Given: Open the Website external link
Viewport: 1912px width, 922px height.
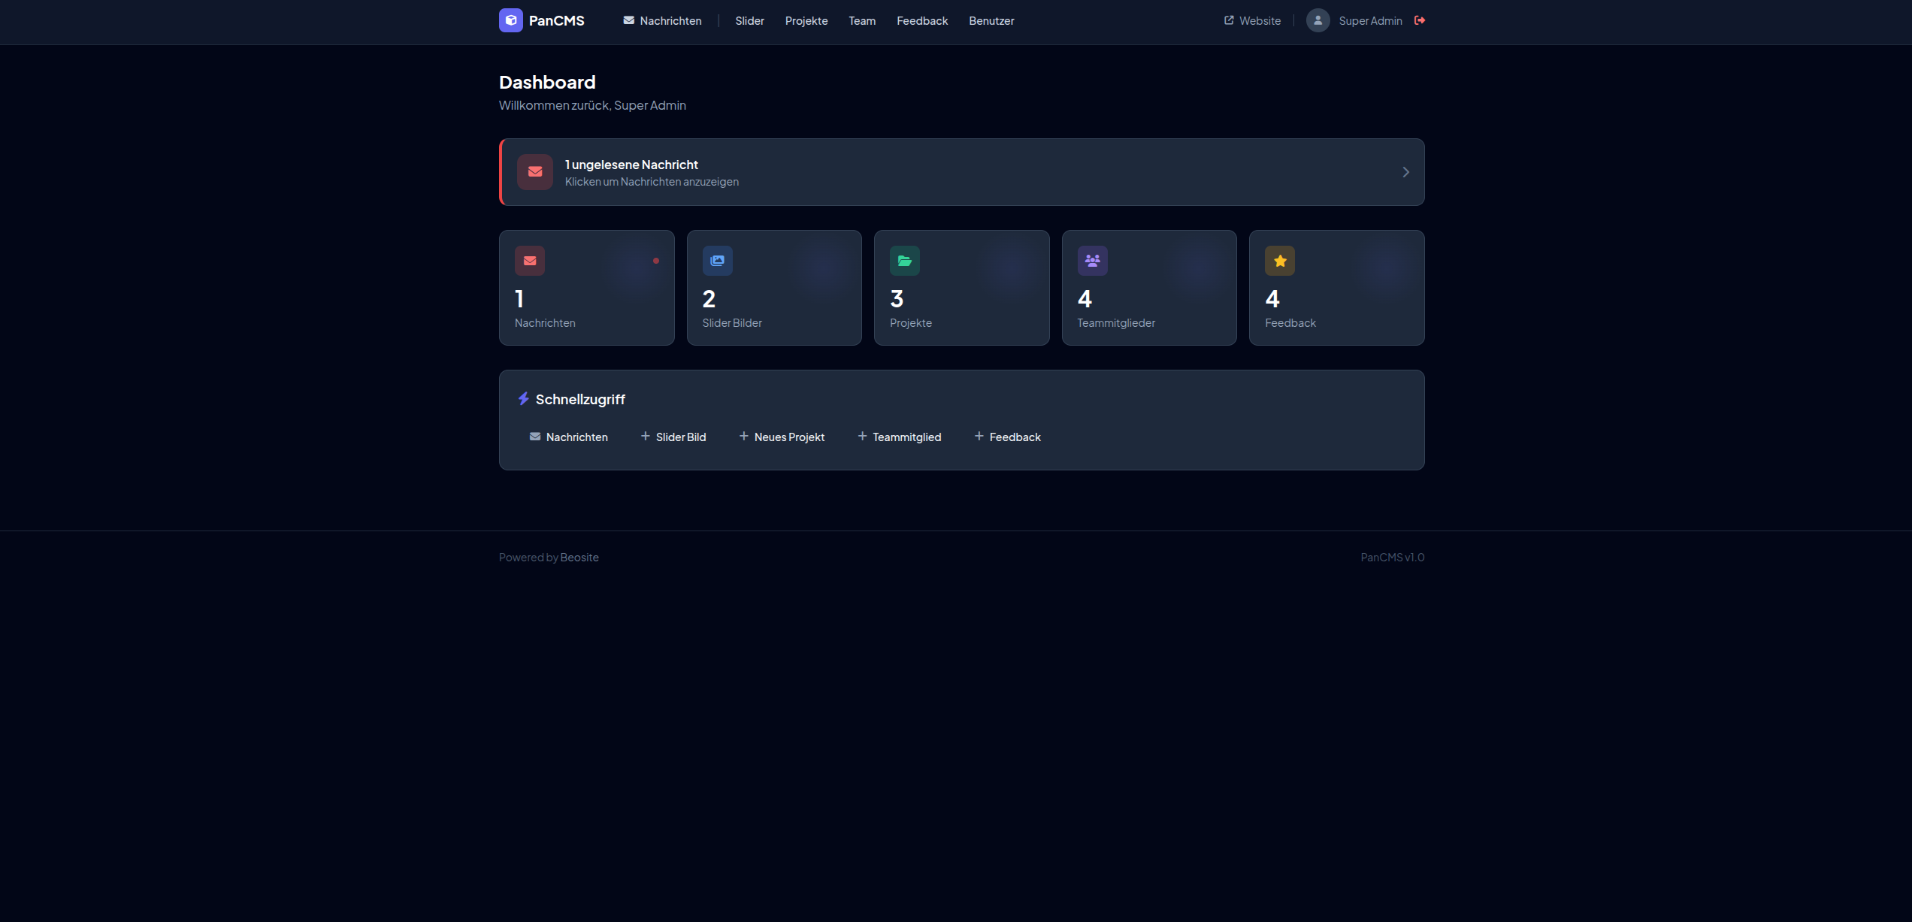Looking at the screenshot, I should tap(1251, 20).
